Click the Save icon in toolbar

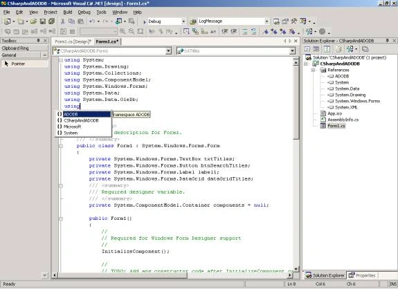click(43, 21)
